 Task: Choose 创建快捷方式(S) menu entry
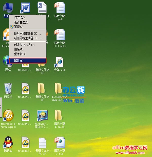coord(28,45)
